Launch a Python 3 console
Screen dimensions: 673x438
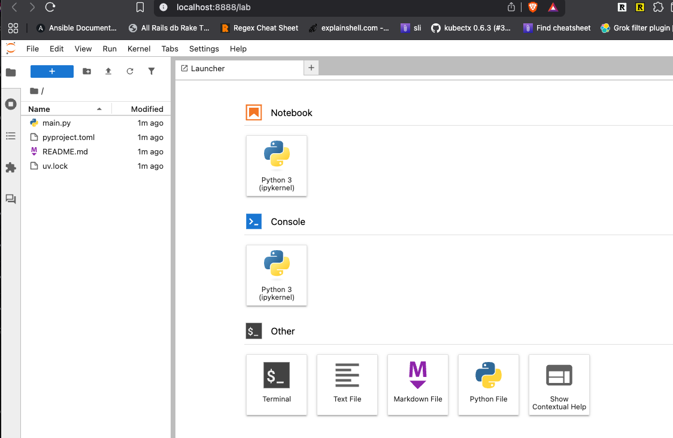click(x=276, y=275)
